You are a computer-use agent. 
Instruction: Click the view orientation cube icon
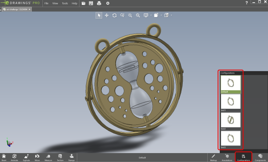click(156, 15)
